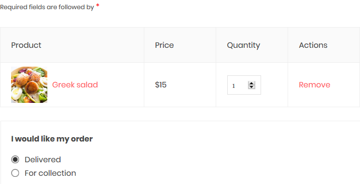
Task: Click the Actions column header
Action: click(x=313, y=45)
